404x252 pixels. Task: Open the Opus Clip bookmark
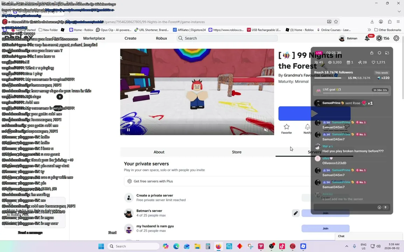114,30
